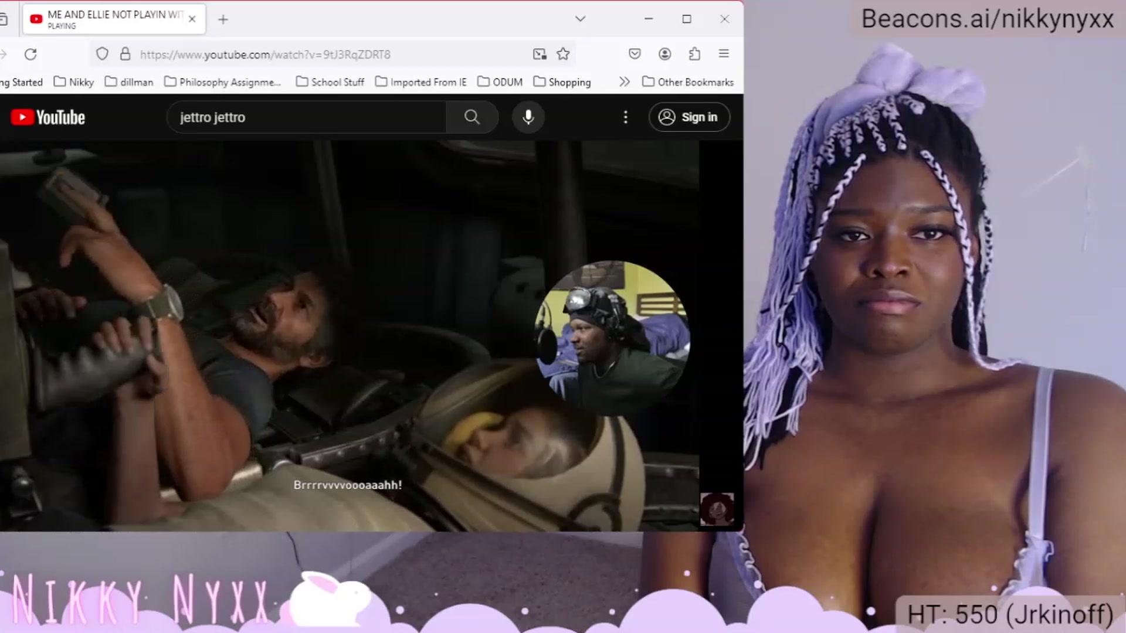Click the picture-in-picture icon in address bar

pos(540,54)
